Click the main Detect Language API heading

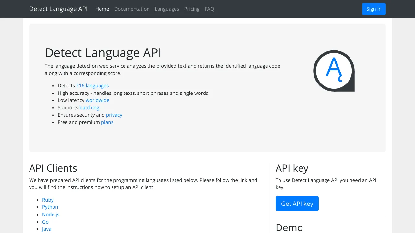[103, 53]
